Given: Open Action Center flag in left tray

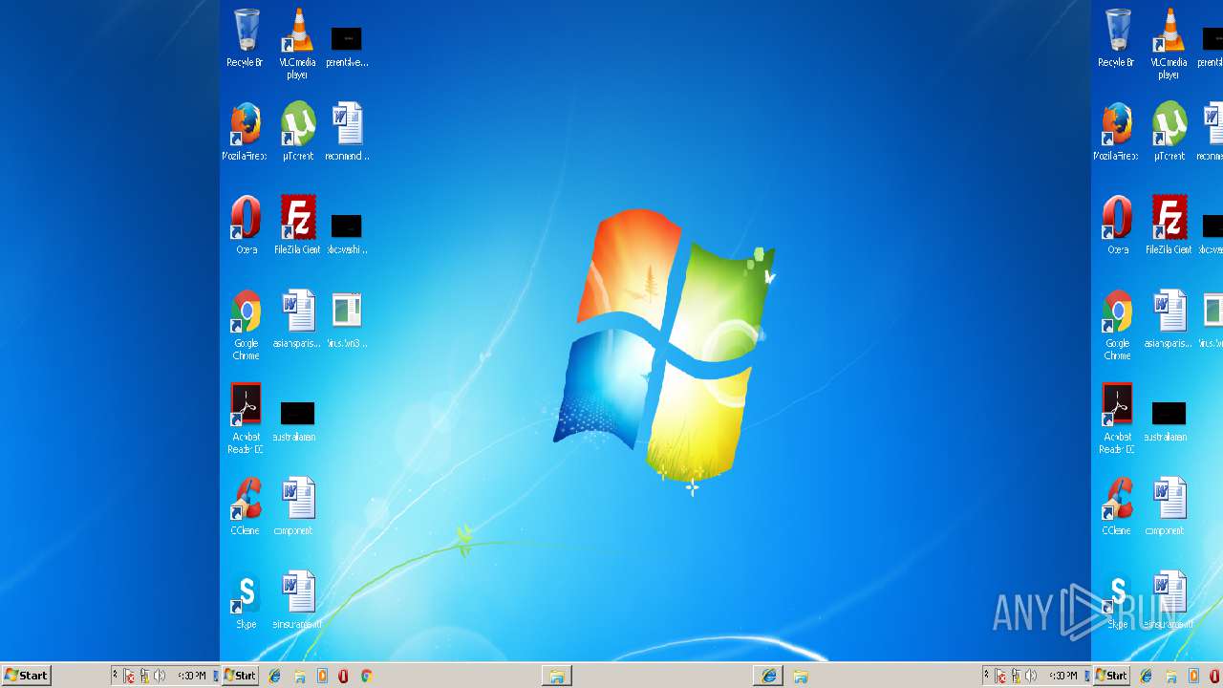Looking at the screenshot, I should (129, 676).
